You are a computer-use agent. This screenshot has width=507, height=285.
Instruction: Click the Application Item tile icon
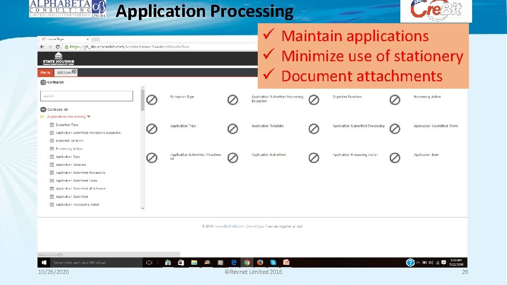coord(395,158)
